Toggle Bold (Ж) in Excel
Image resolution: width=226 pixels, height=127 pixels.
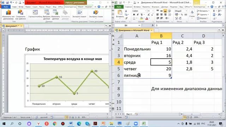point(134,14)
